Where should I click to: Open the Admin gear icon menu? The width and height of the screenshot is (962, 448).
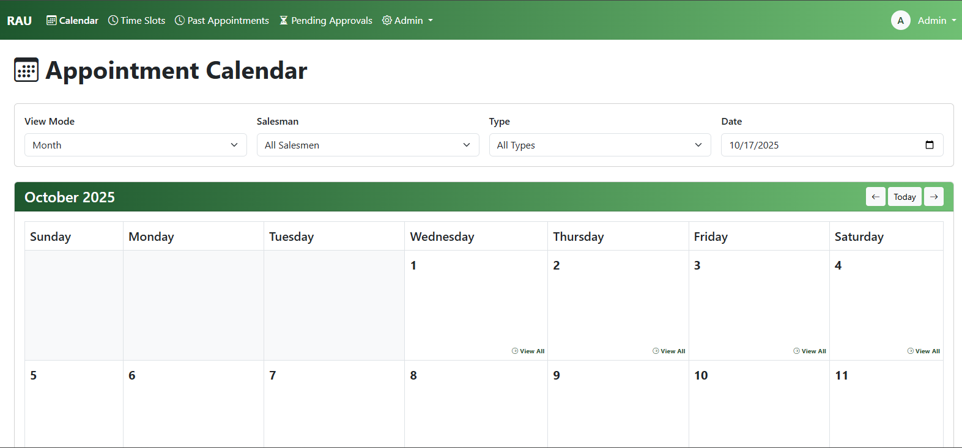pos(387,20)
